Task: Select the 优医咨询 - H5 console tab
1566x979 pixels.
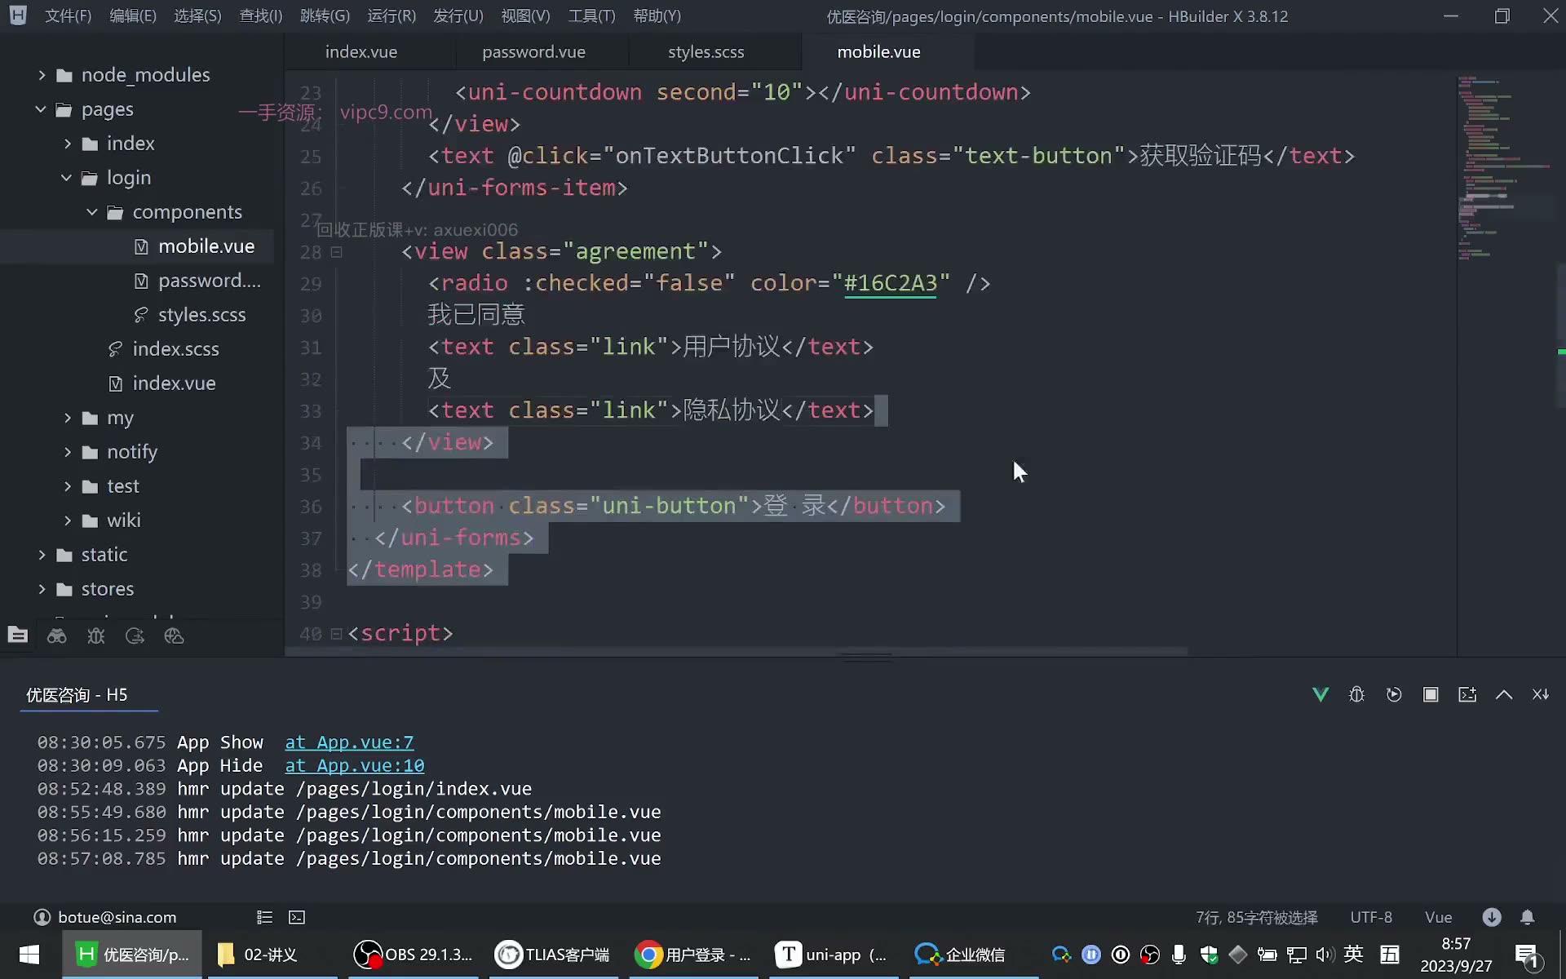Action: coord(77,695)
